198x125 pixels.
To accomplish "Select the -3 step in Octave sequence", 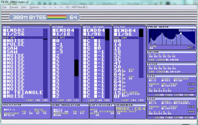I will click(58, 52).
